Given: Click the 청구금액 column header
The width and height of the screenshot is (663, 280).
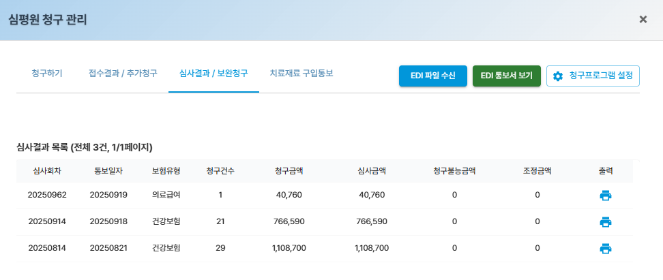Looking at the screenshot, I should click(x=289, y=171).
